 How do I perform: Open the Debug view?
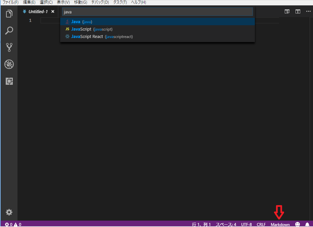click(x=9, y=64)
